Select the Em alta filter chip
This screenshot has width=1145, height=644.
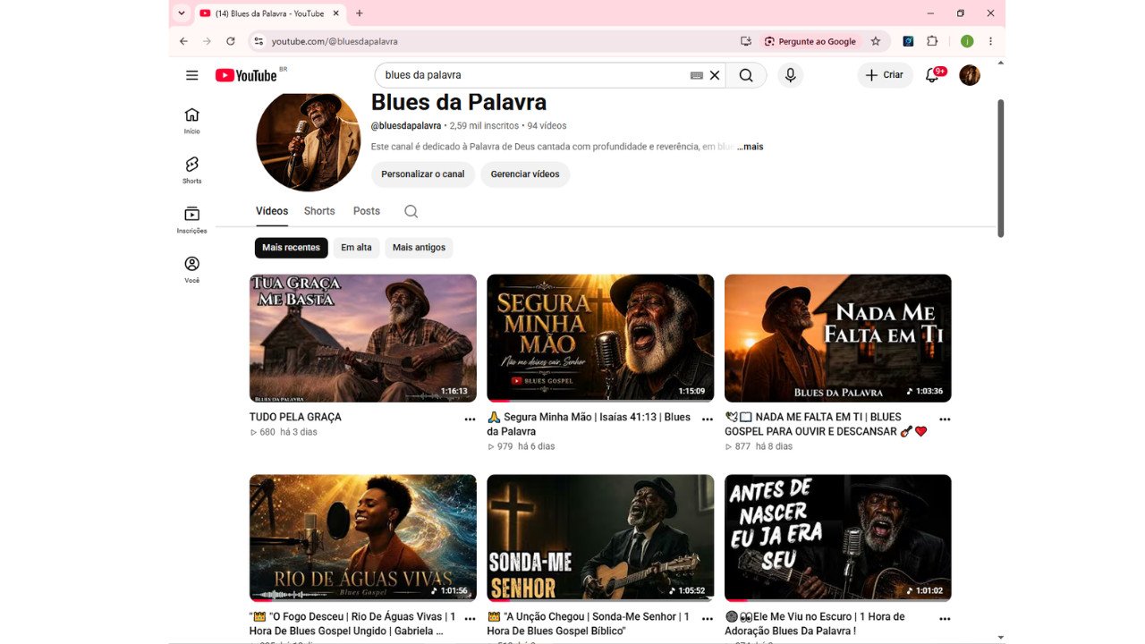(356, 248)
